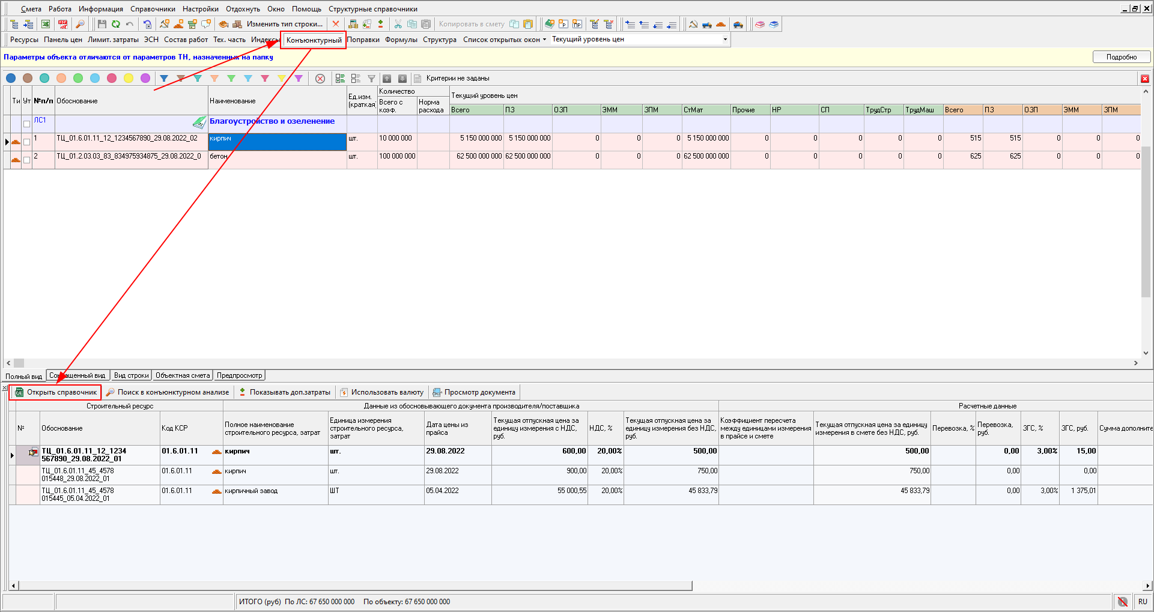Image resolution: width=1154 pixels, height=612 pixels.
Task: Open the 'Структурные справочники' menu
Action: [373, 9]
